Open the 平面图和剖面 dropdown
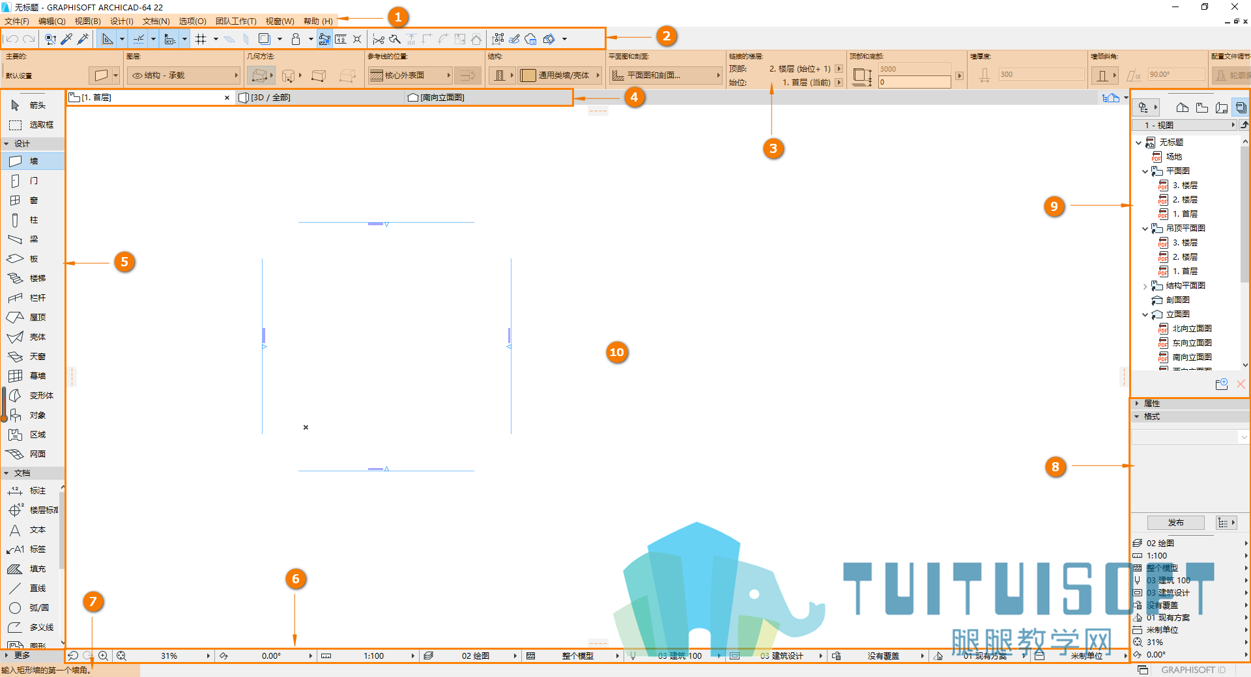The width and height of the screenshot is (1251, 677). (666, 76)
